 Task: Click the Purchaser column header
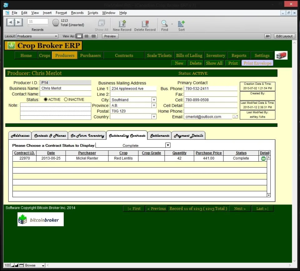point(87,153)
